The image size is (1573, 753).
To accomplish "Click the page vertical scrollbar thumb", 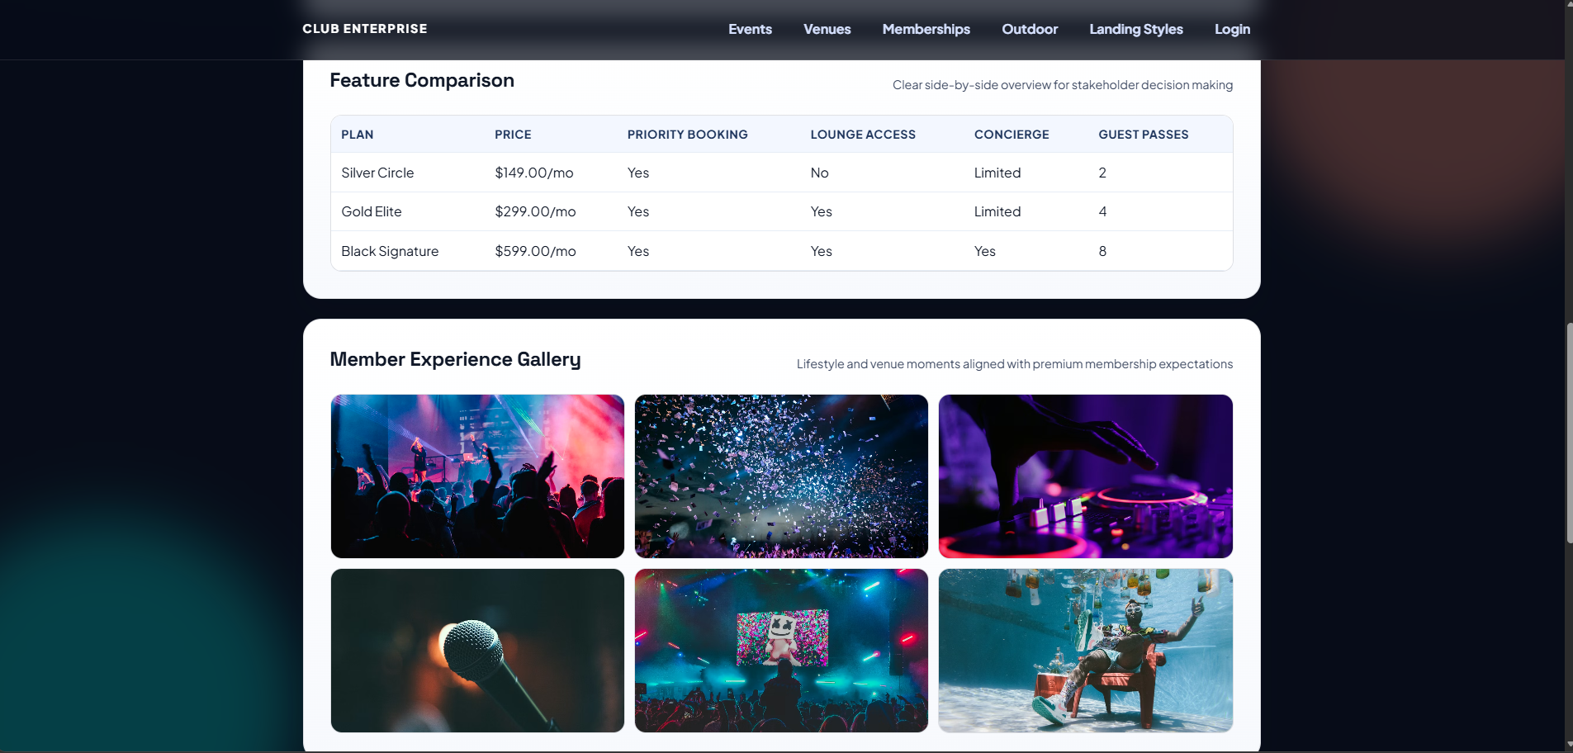I will (x=1568, y=433).
